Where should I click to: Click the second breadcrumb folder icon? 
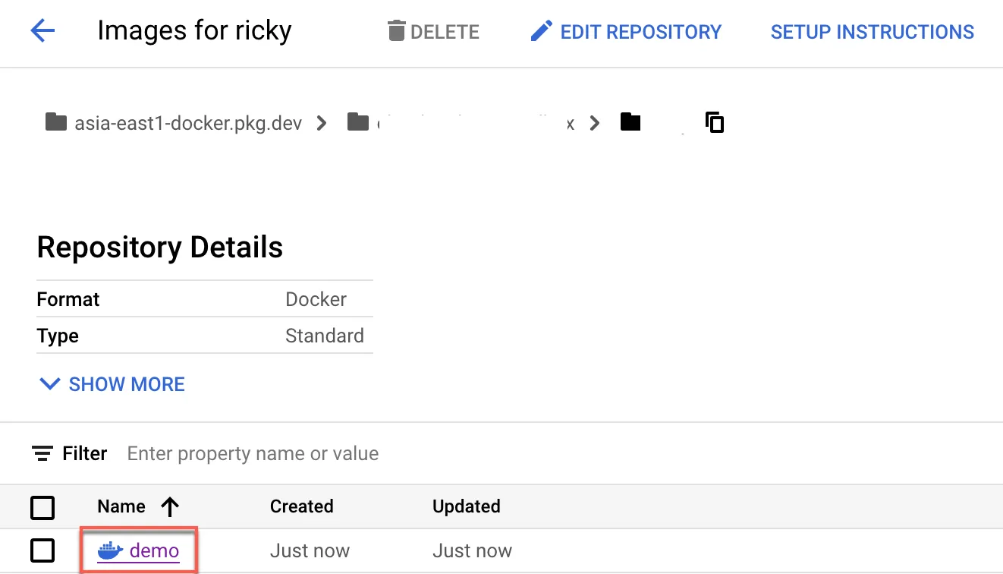coord(358,122)
